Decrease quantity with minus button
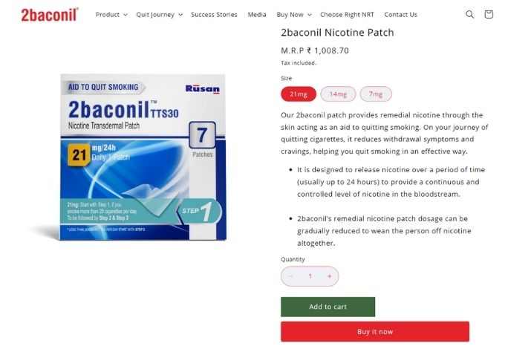Viewport: 505px width, 349px height. tap(290, 276)
